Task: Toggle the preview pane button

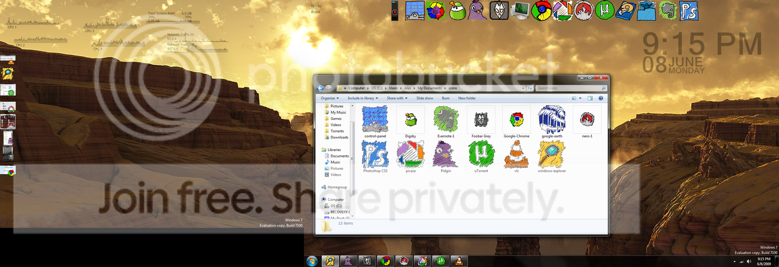Action: (x=590, y=98)
